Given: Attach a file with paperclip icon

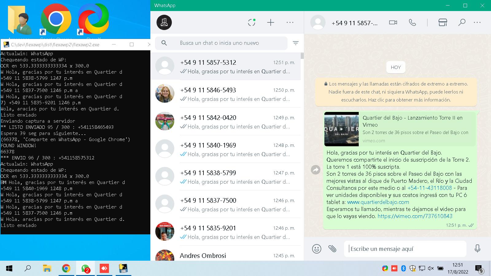Looking at the screenshot, I should [332, 249].
